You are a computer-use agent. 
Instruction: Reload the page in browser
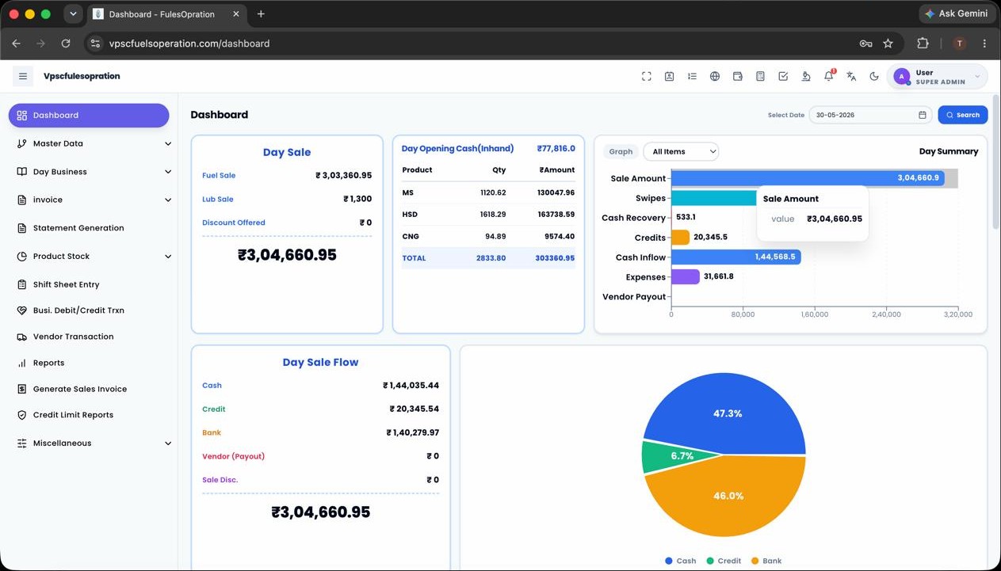point(66,44)
